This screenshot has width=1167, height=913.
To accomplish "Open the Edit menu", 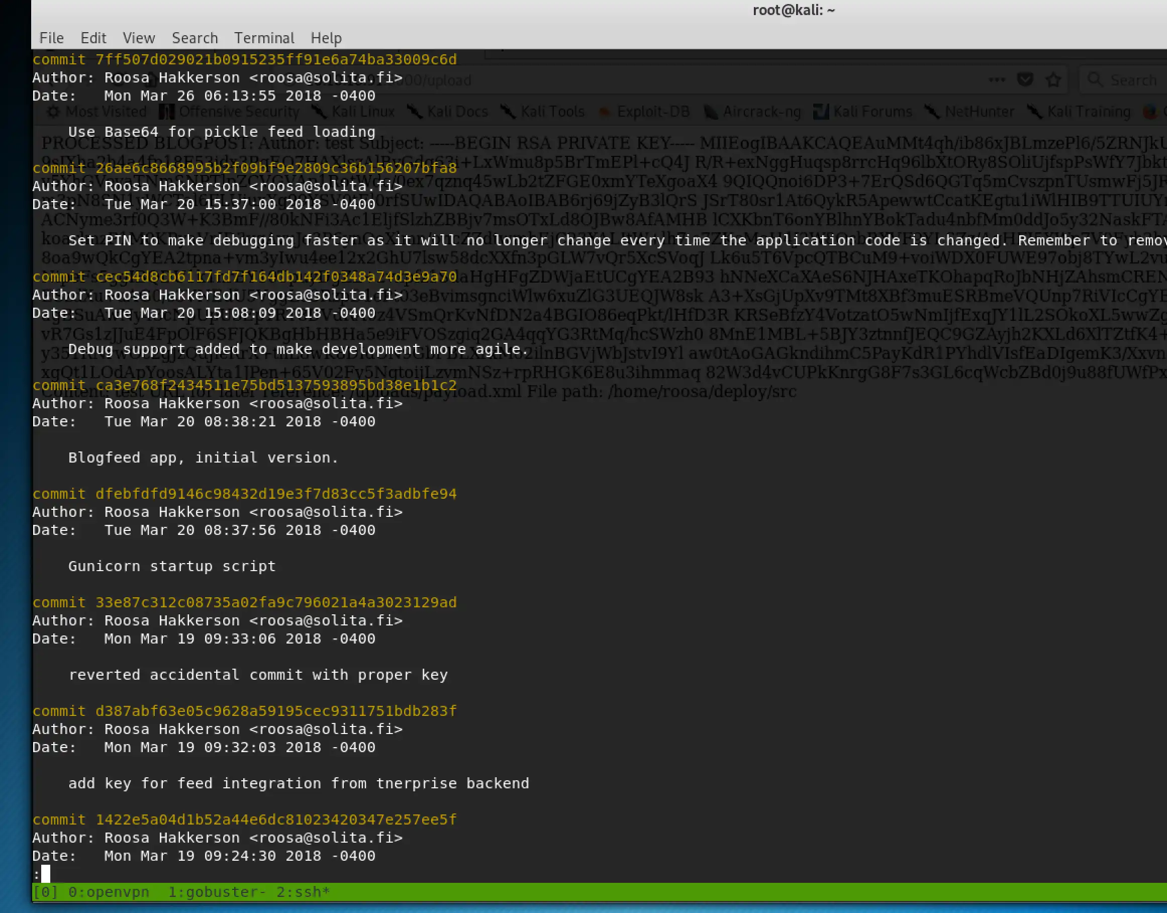I will click(93, 38).
